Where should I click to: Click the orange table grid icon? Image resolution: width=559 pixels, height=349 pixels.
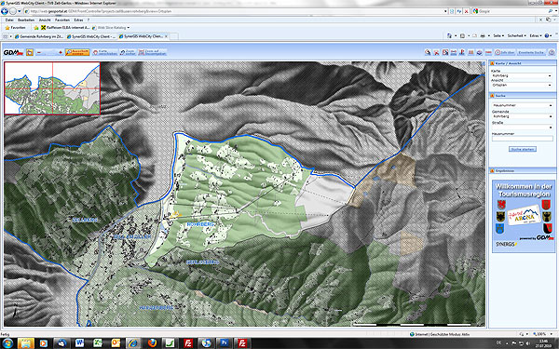coord(470,52)
